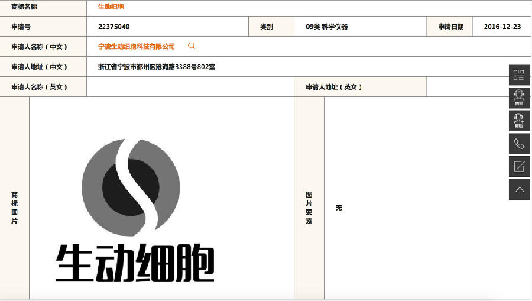Click the 类别 column label

coord(267,27)
